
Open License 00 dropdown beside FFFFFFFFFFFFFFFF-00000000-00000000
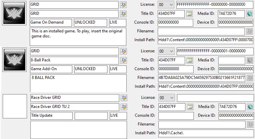point(166,5)
